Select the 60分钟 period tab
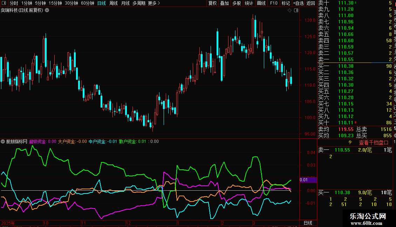The image size is (396, 227). tap(87, 3)
